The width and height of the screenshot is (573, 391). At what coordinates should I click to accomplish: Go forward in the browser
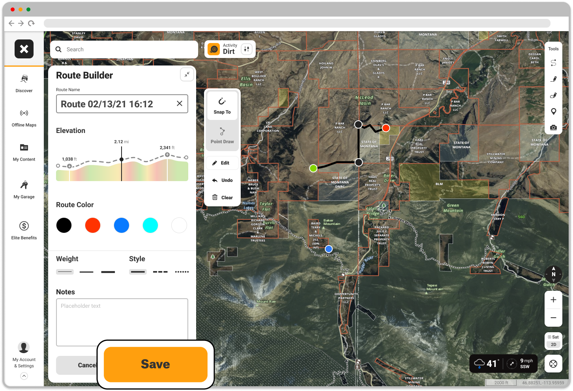[x=21, y=23]
